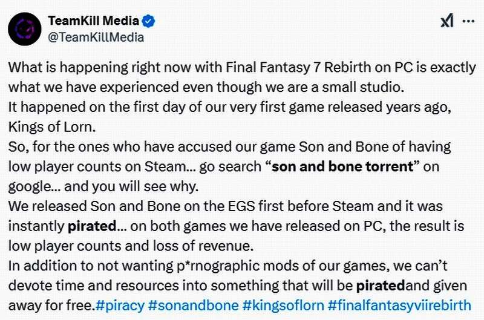
Task: Click bold "pirated" after the word instantly
Action: [x=91, y=226]
